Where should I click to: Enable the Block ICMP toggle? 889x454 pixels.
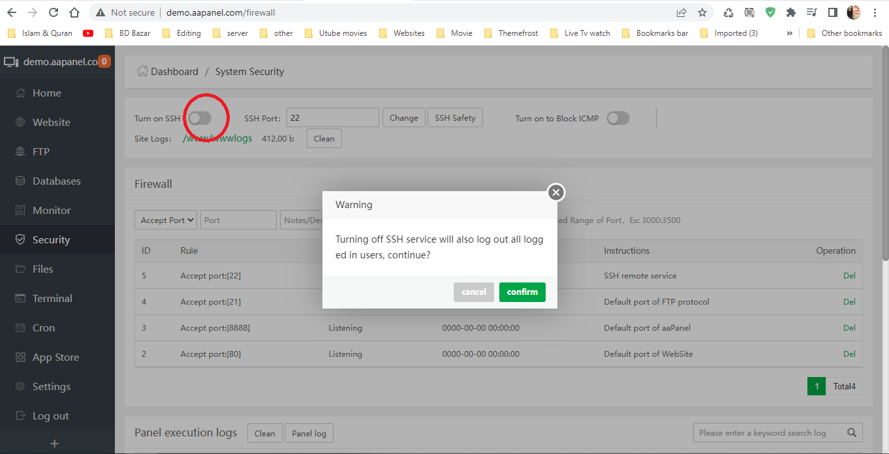pos(617,118)
